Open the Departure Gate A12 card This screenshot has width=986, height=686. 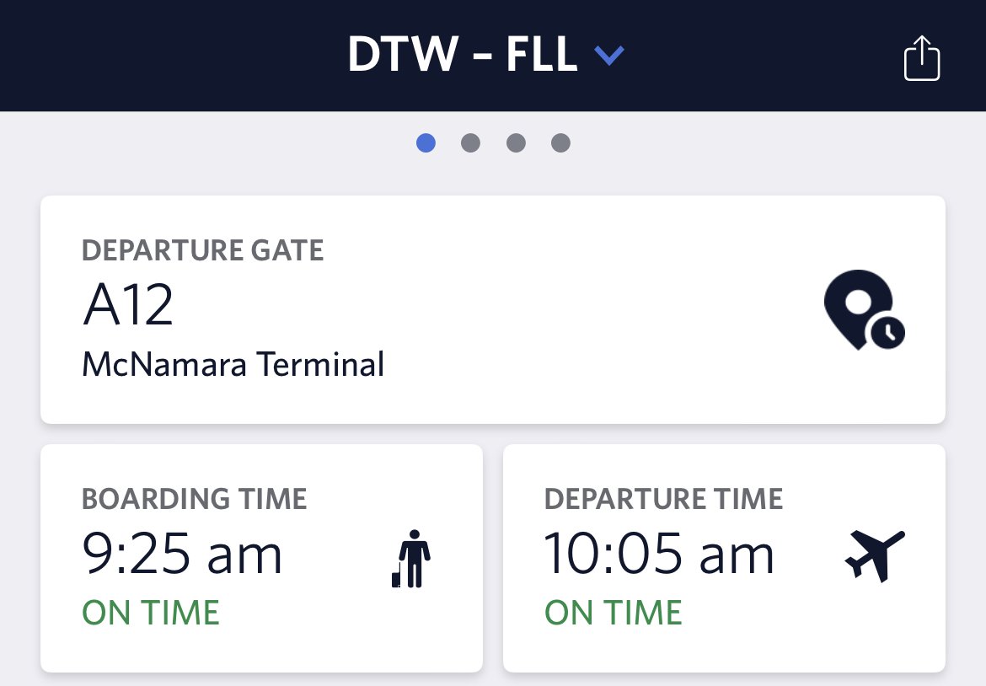492,309
